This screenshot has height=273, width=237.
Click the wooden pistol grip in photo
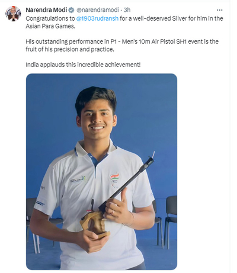point(94,224)
